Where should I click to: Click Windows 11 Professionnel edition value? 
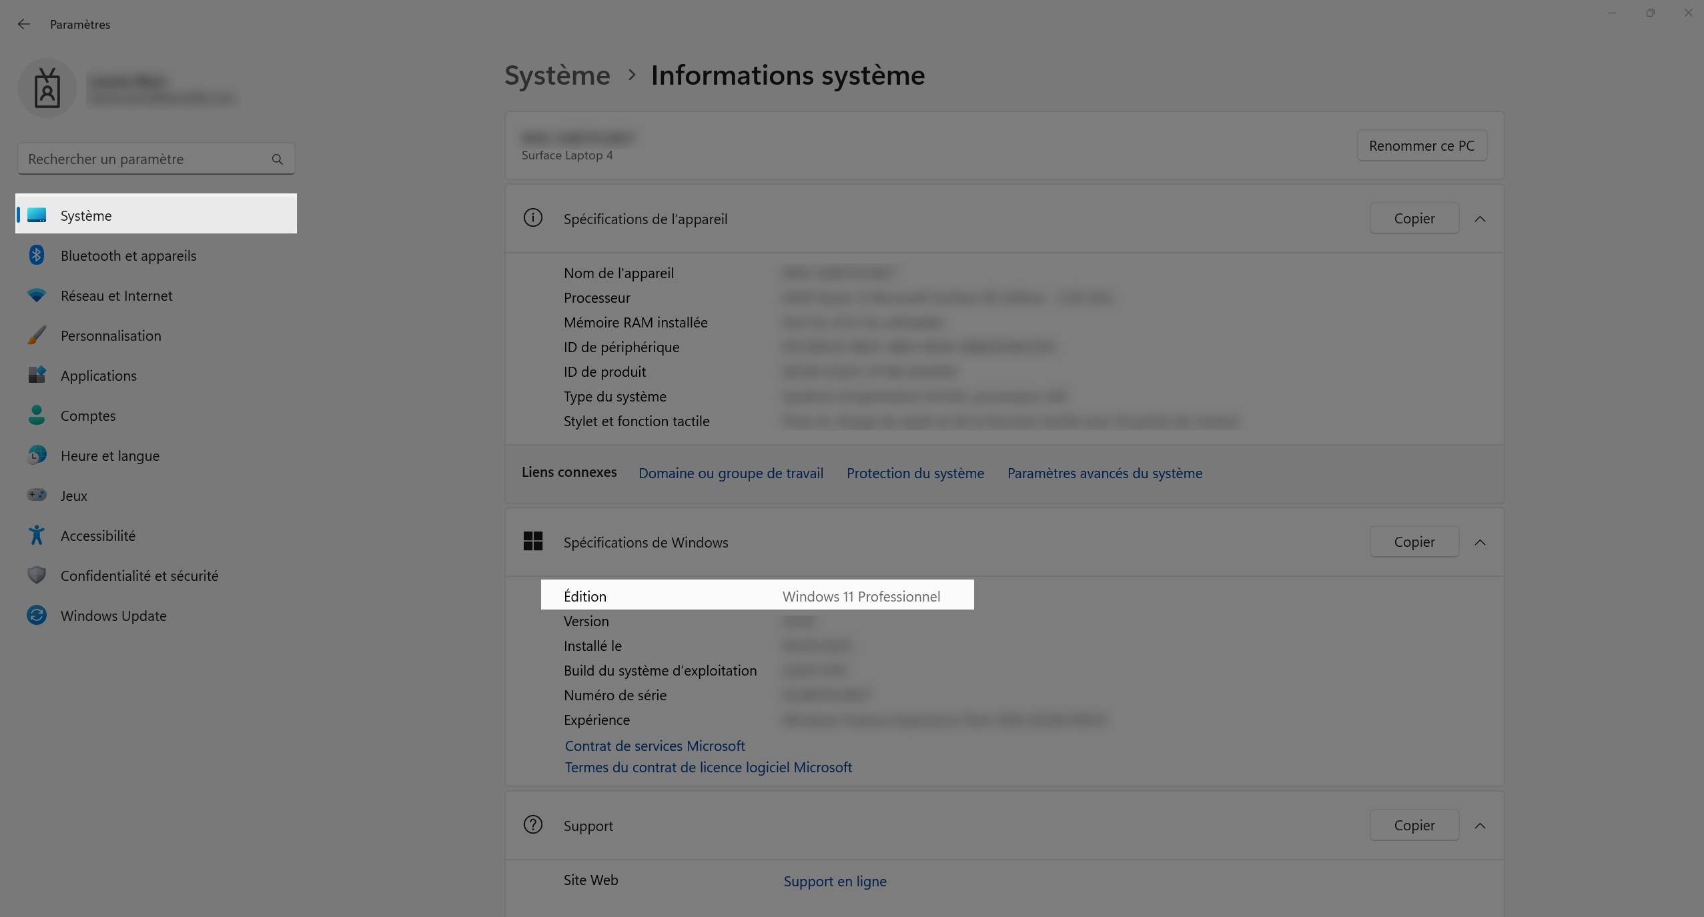tap(861, 596)
